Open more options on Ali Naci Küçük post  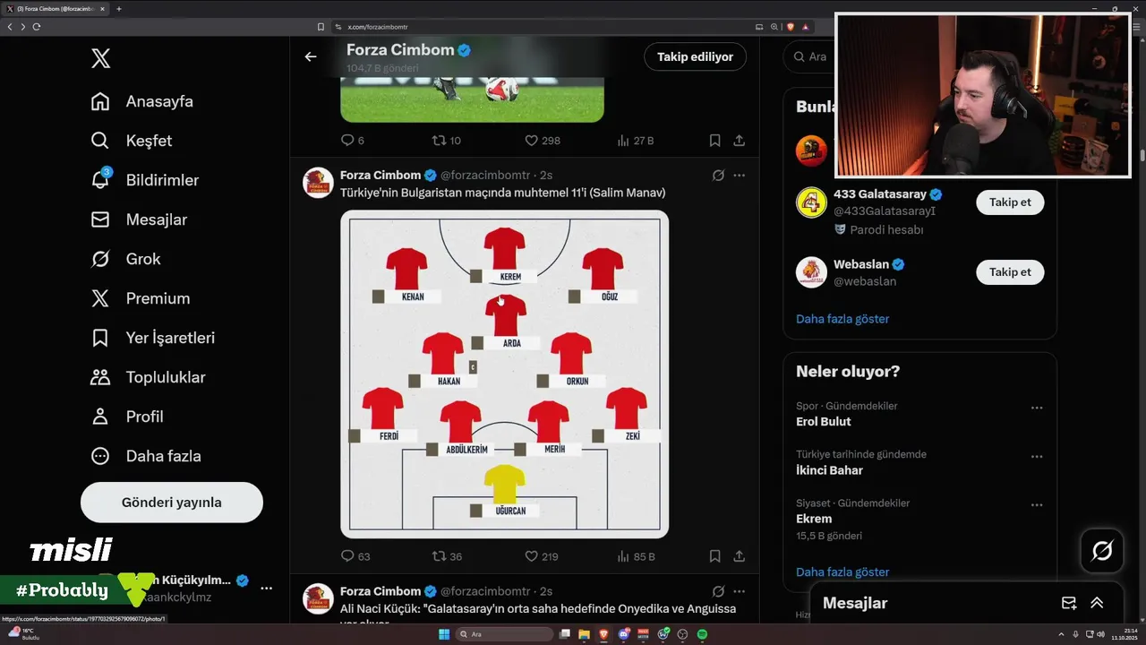pyautogui.click(x=739, y=591)
